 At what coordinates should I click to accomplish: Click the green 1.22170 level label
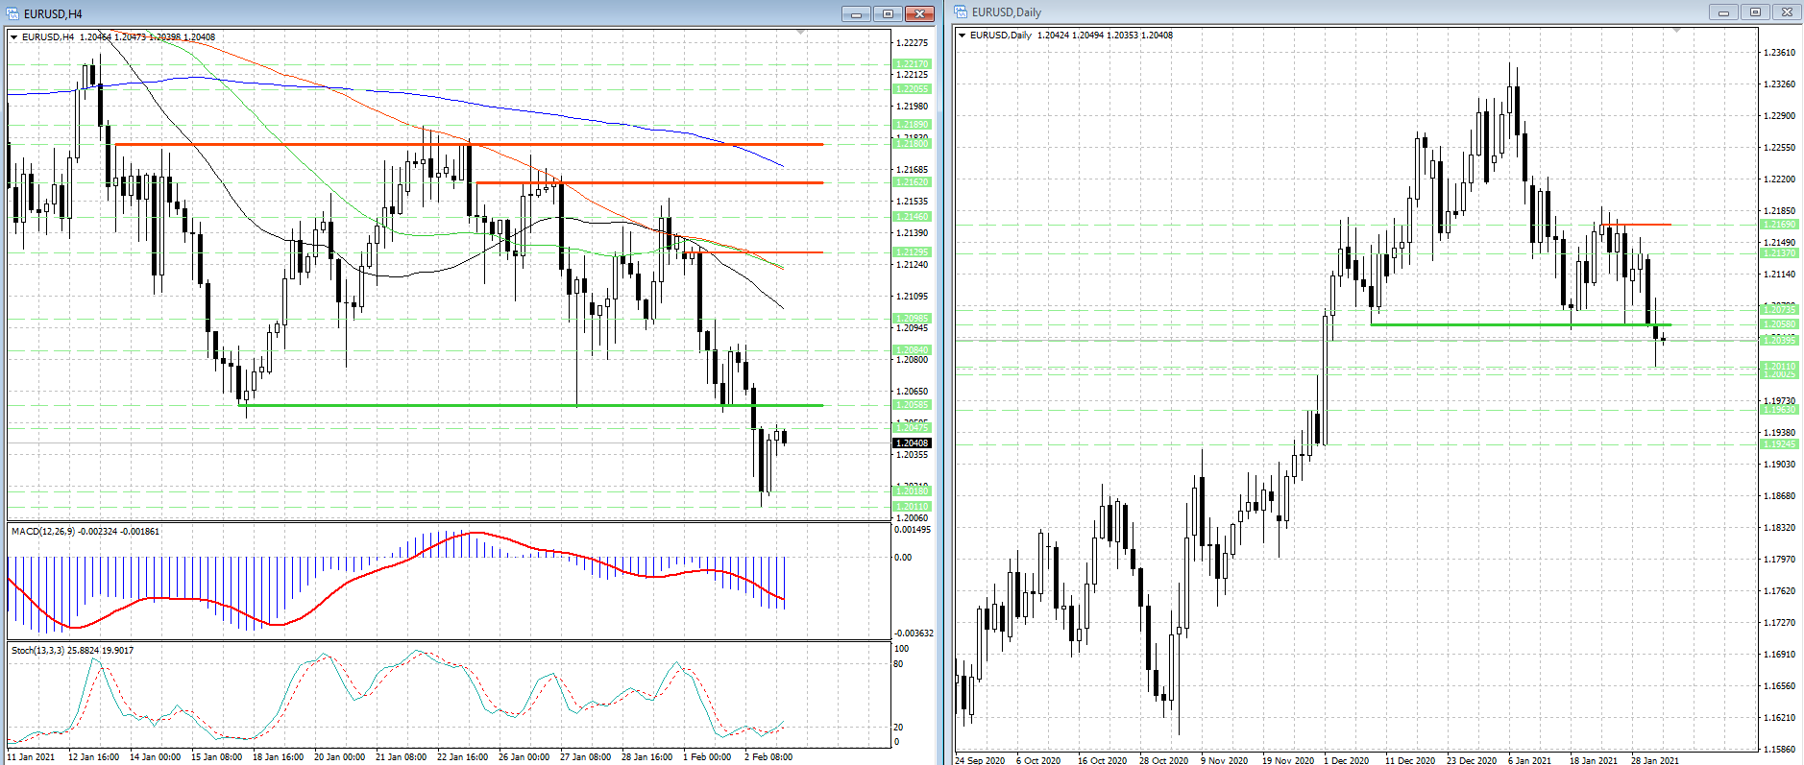912,64
